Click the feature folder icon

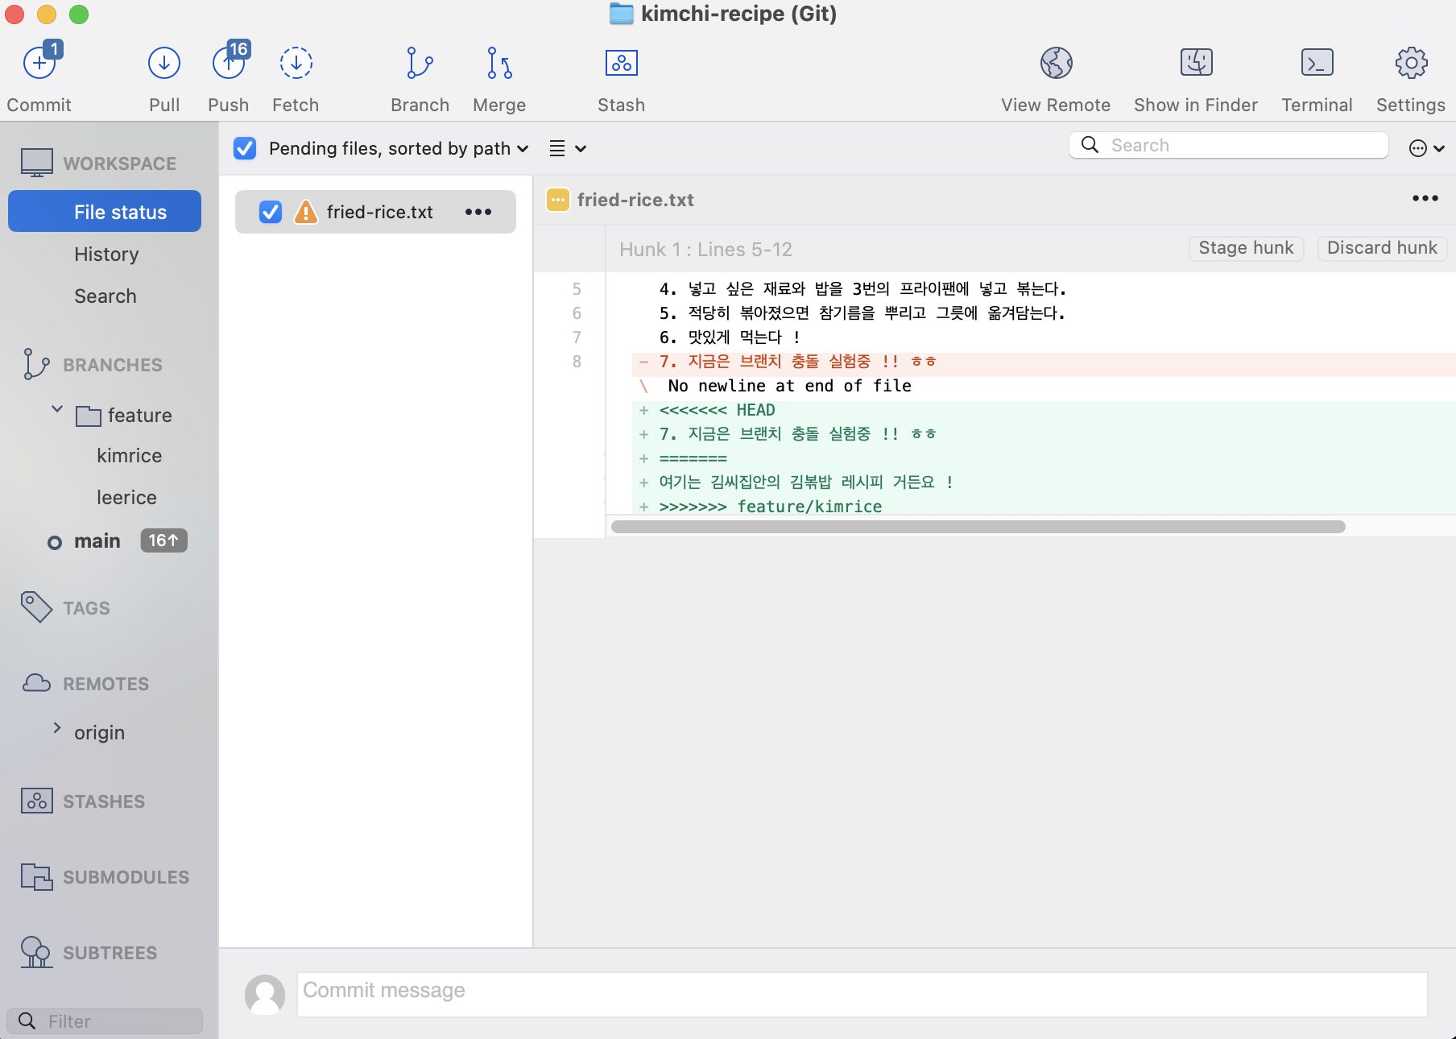pyautogui.click(x=89, y=416)
